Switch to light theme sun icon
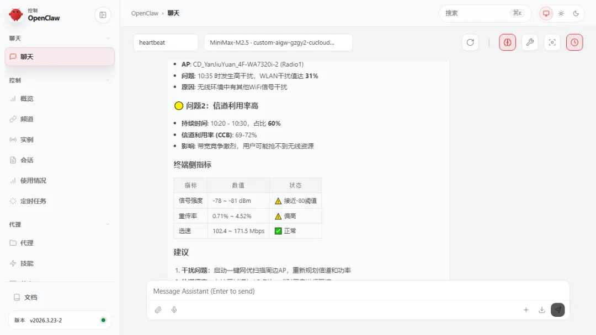The width and height of the screenshot is (596, 335). pos(561,13)
